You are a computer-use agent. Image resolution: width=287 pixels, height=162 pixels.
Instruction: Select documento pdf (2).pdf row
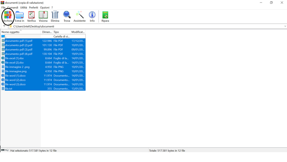(x=43, y=45)
